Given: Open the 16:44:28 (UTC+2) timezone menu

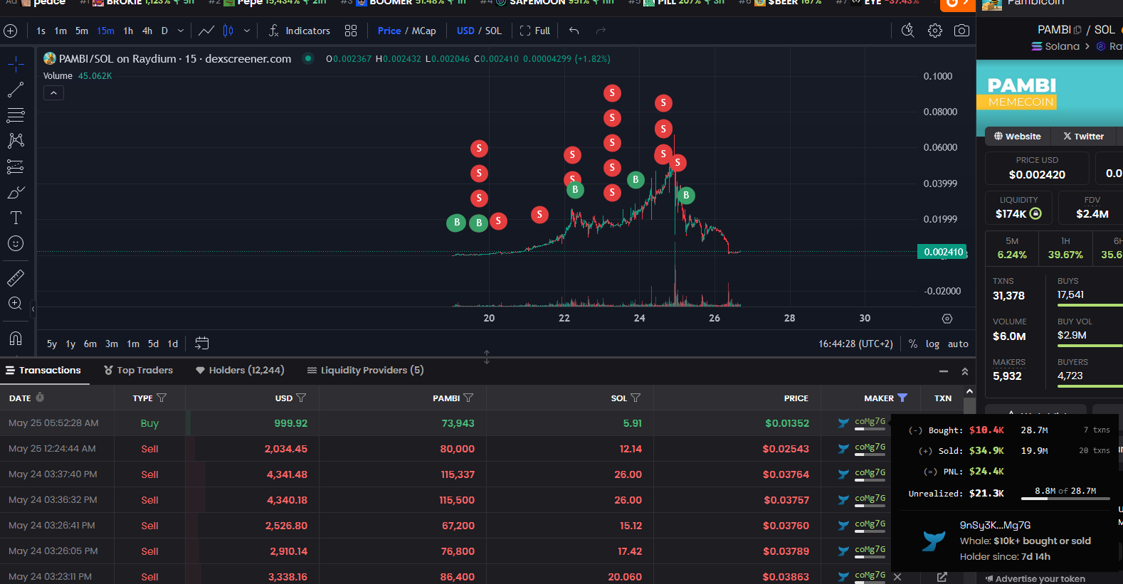Looking at the screenshot, I should click(855, 344).
